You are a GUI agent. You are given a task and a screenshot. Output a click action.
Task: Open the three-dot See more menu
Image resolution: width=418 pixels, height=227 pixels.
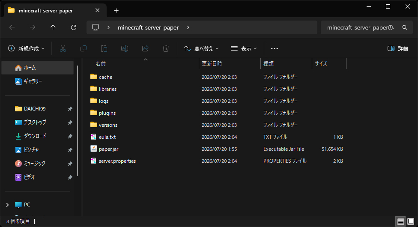[x=274, y=48]
